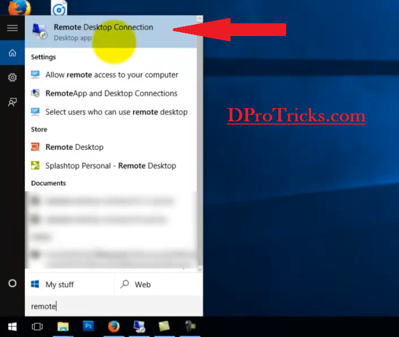Select the Home icon in Cortana sidebar

click(x=12, y=52)
